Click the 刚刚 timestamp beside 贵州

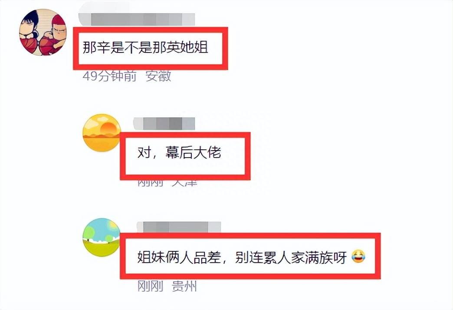click(x=150, y=286)
